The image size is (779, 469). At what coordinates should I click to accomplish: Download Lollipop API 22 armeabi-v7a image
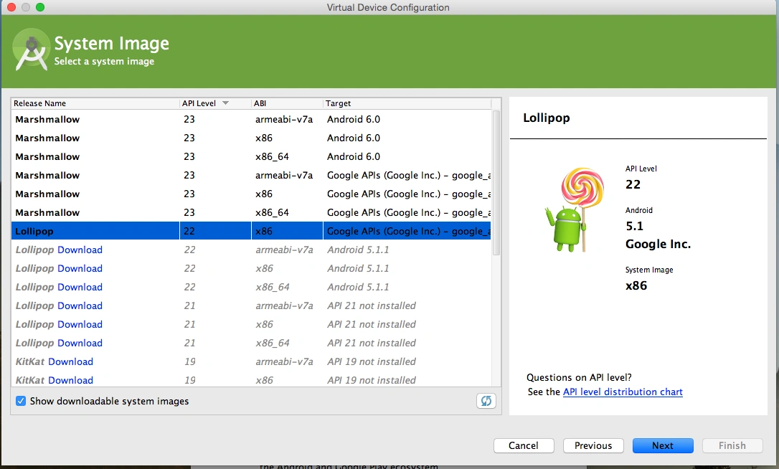click(80, 250)
